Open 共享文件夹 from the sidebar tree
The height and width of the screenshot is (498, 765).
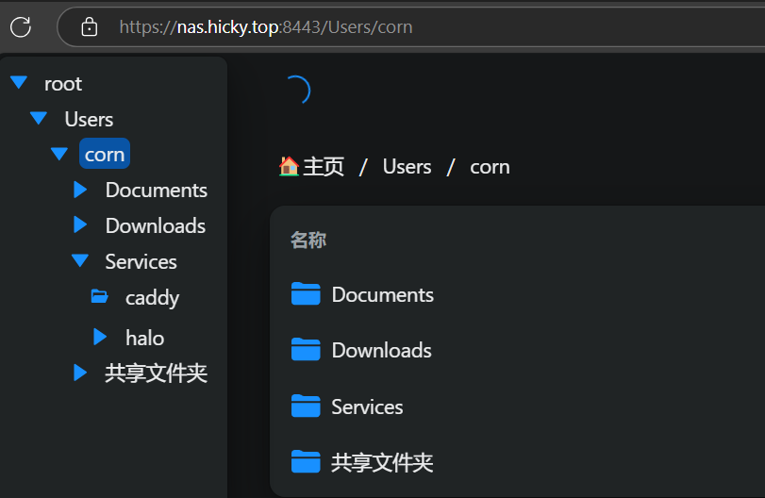(157, 373)
